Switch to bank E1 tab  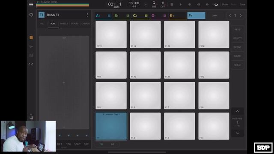pos(178,16)
